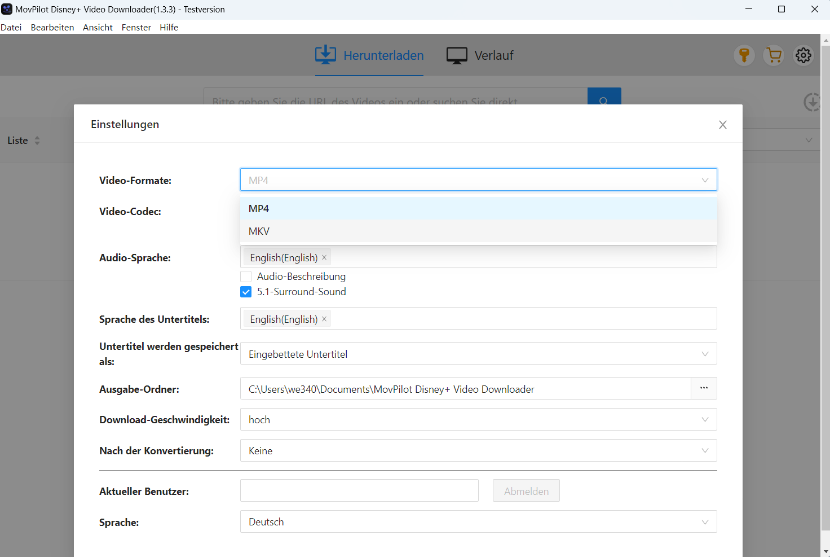Remove English tag from Audio-Sprache
The width and height of the screenshot is (830, 557).
pos(324,257)
